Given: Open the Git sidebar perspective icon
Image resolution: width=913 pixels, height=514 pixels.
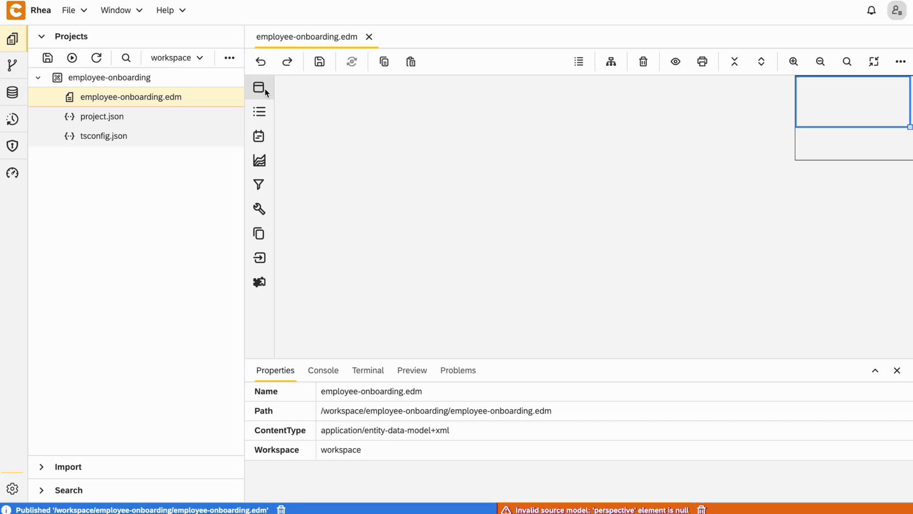Looking at the screenshot, I should (12, 66).
